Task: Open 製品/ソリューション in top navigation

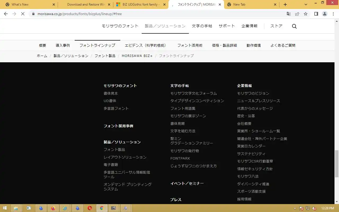Action: [x=165, y=26]
